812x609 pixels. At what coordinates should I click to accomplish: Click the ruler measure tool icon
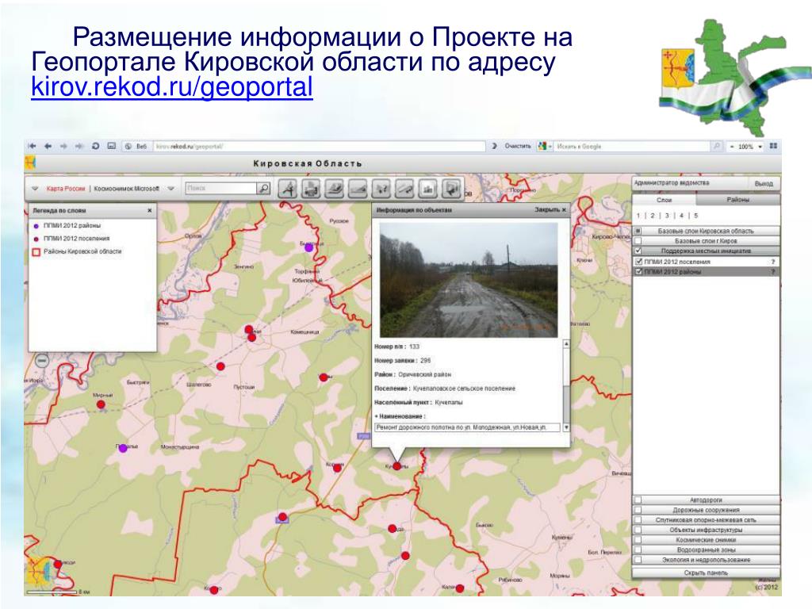(x=404, y=189)
